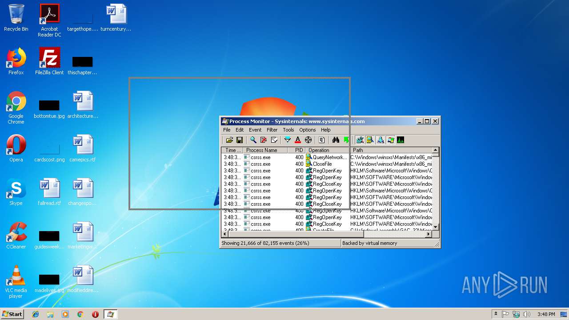Click the Path column header

(x=391, y=150)
